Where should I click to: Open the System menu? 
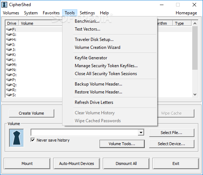coord(31,13)
